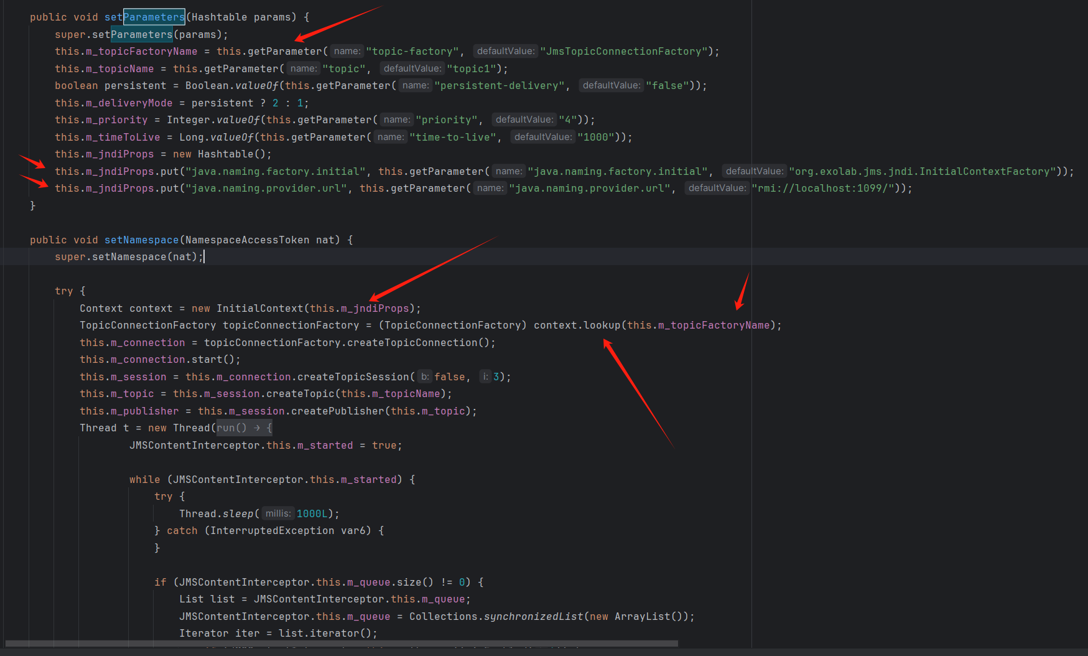Image resolution: width=1088 pixels, height=656 pixels.
Task: Click m_topicName inside the createTopic call
Action: [406, 393]
